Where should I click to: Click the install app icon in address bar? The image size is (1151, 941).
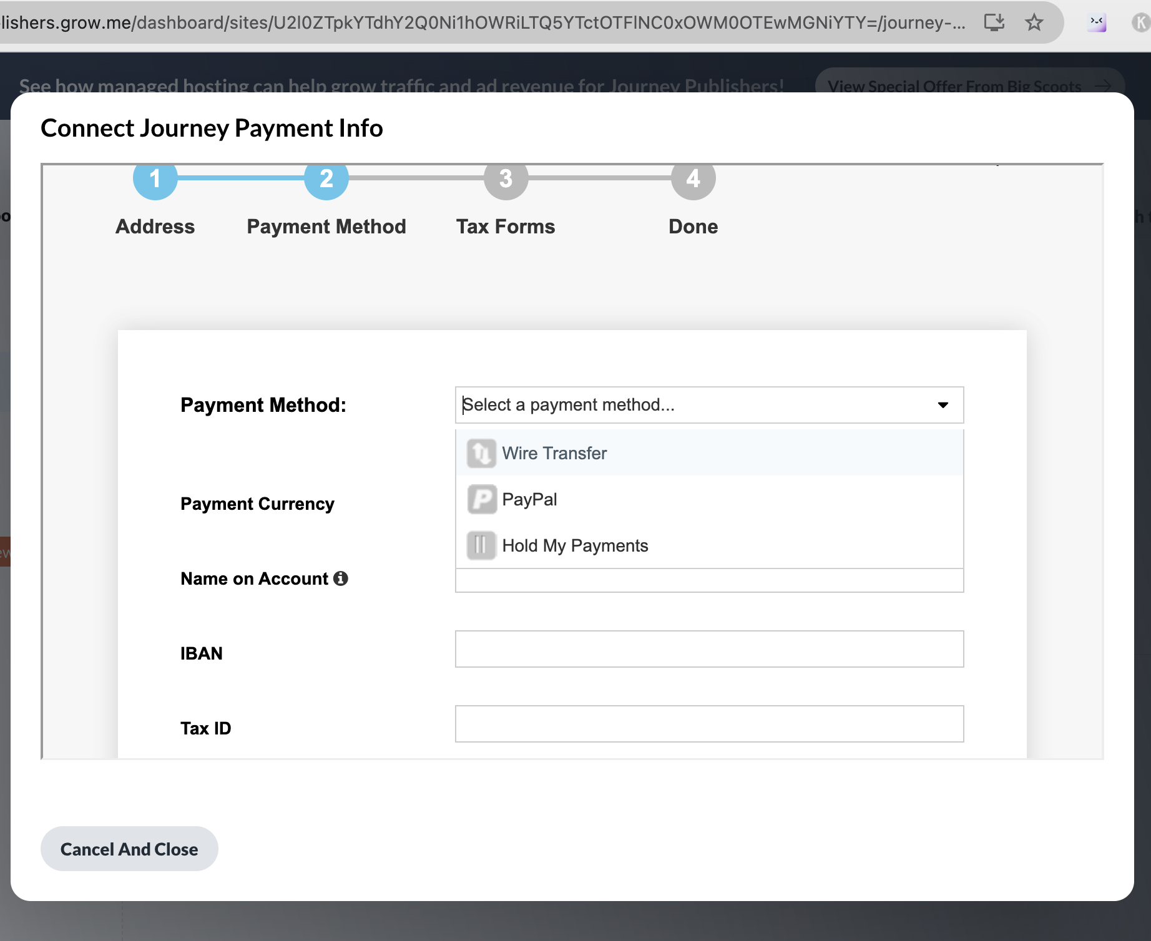994,23
